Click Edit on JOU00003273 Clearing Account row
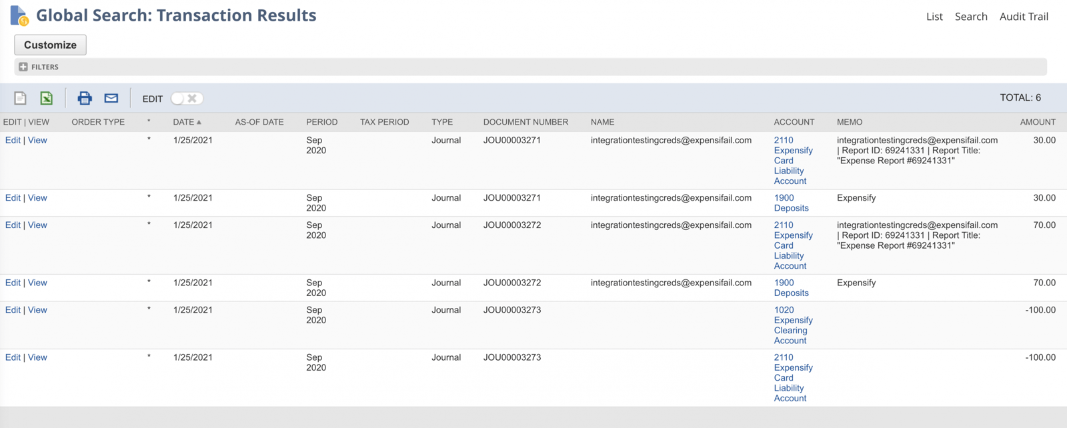Image resolution: width=1067 pixels, height=428 pixels. [x=13, y=310]
